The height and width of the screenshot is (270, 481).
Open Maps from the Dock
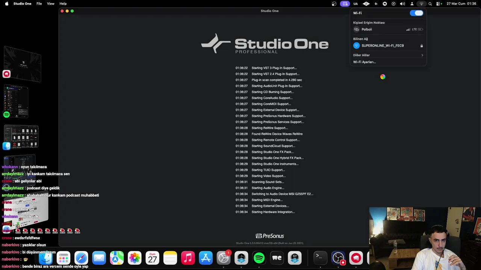click(x=117, y=258)
